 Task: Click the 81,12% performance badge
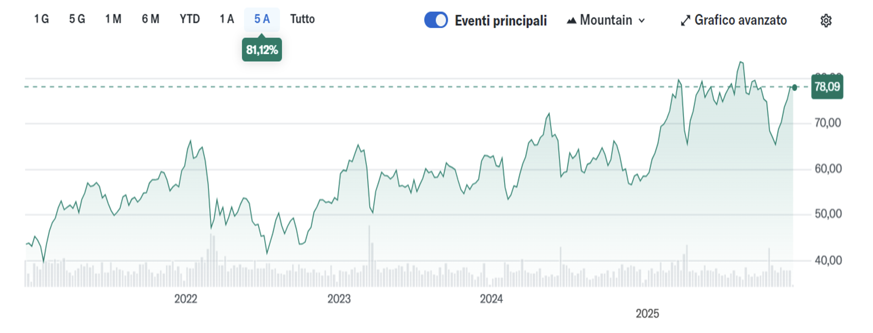click(262, 50)
